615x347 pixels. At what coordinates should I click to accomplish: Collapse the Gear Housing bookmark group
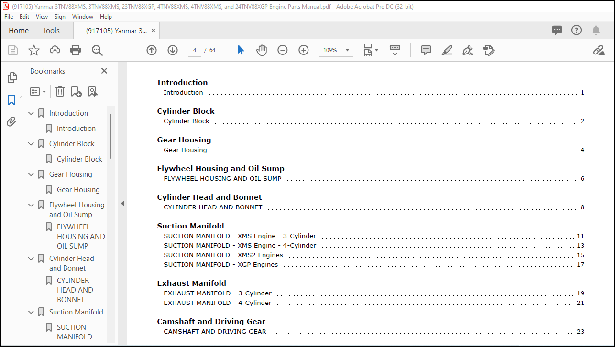[x=31, y=174]
